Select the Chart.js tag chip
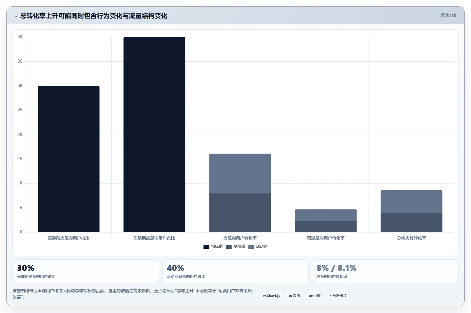471x313 pixels. [272, 296]
